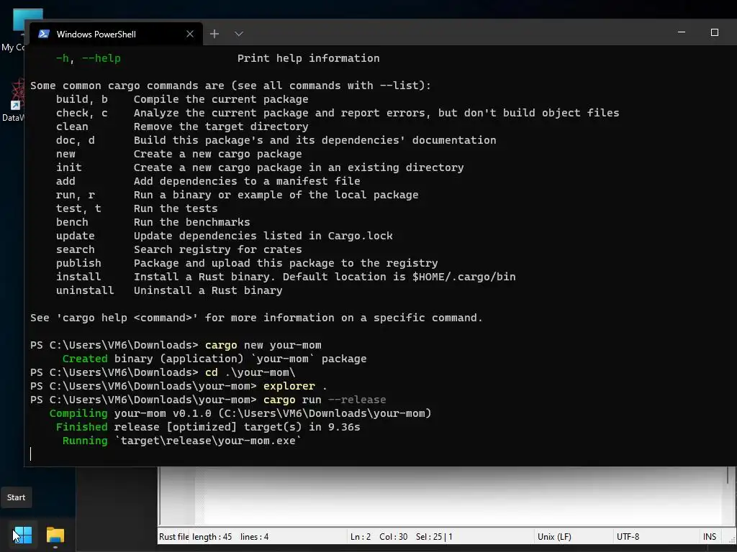This screenshot has width=737, height=552.
Task: Click 'length : 45' in the editor status bar
Action: [x=212, y=536]
